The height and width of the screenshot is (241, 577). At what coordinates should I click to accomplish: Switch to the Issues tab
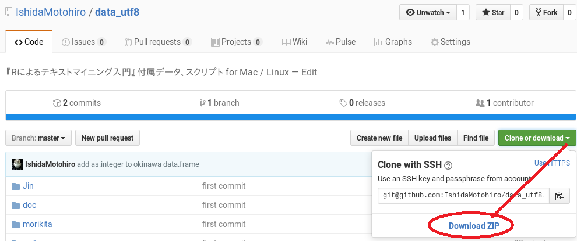click(x=83, y=42)
